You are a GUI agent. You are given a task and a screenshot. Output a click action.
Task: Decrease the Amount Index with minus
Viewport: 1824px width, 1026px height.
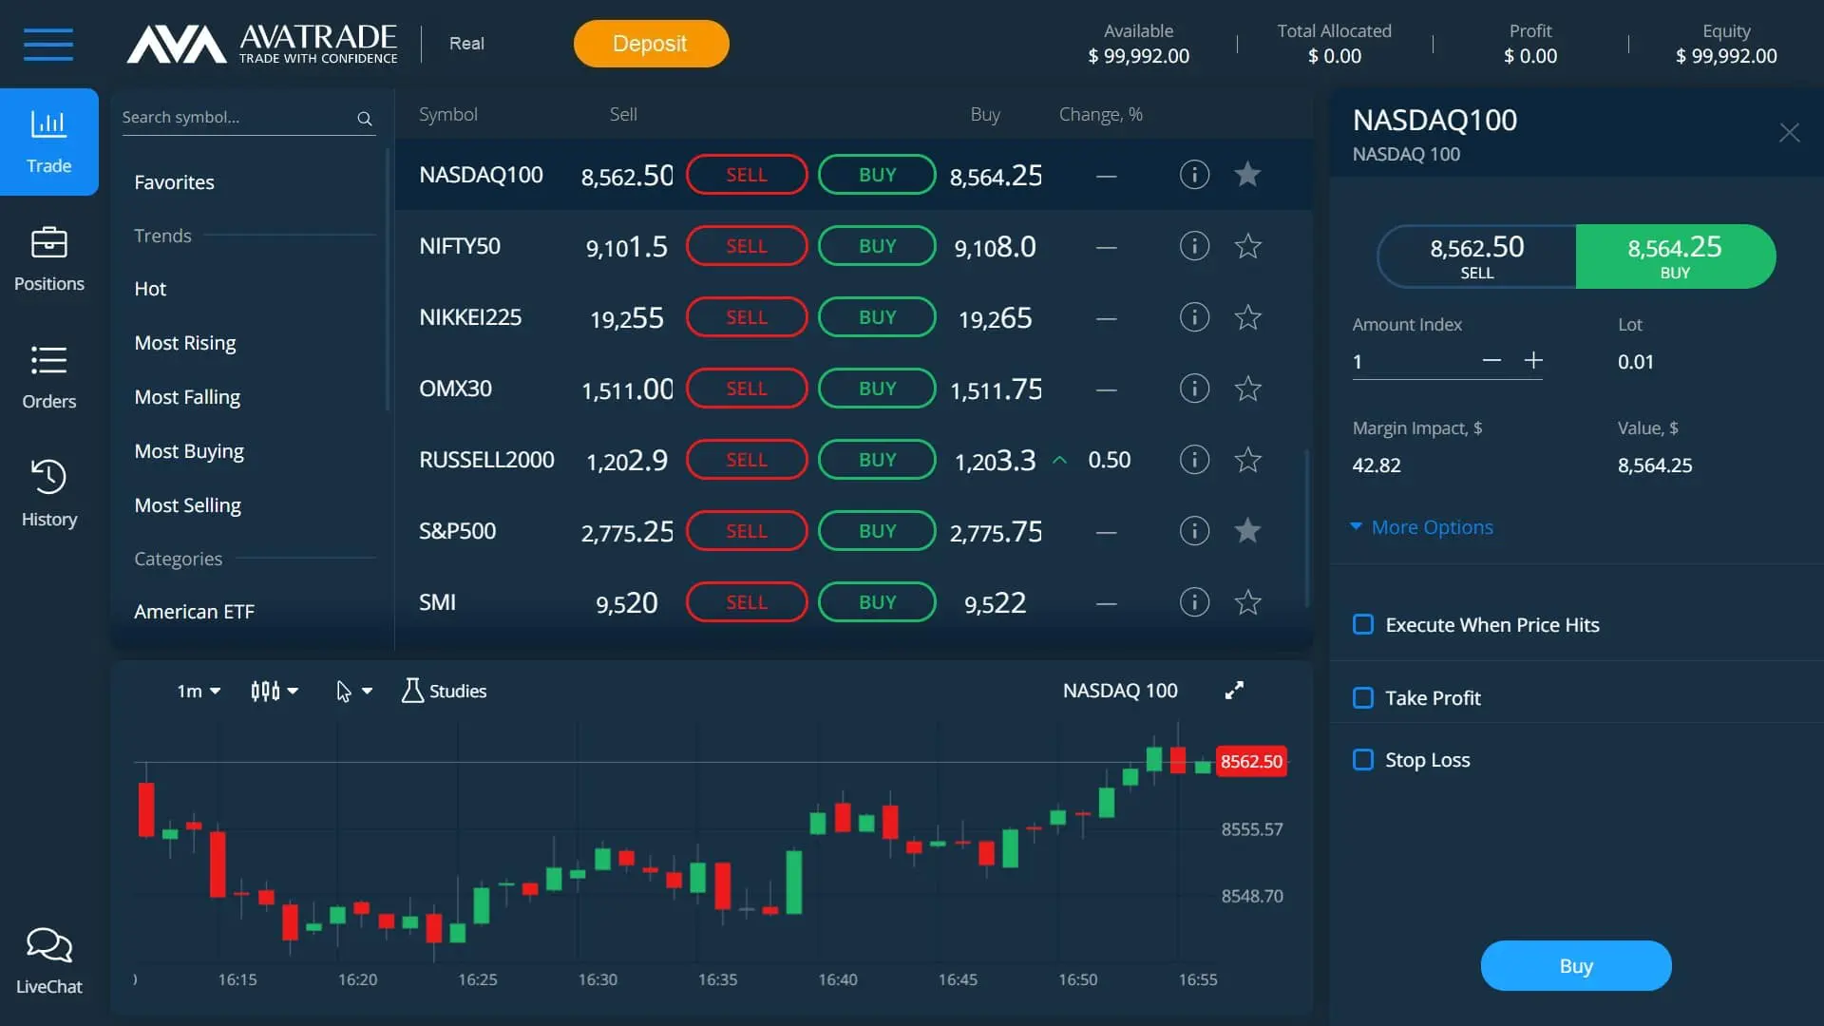[1491, 360]
